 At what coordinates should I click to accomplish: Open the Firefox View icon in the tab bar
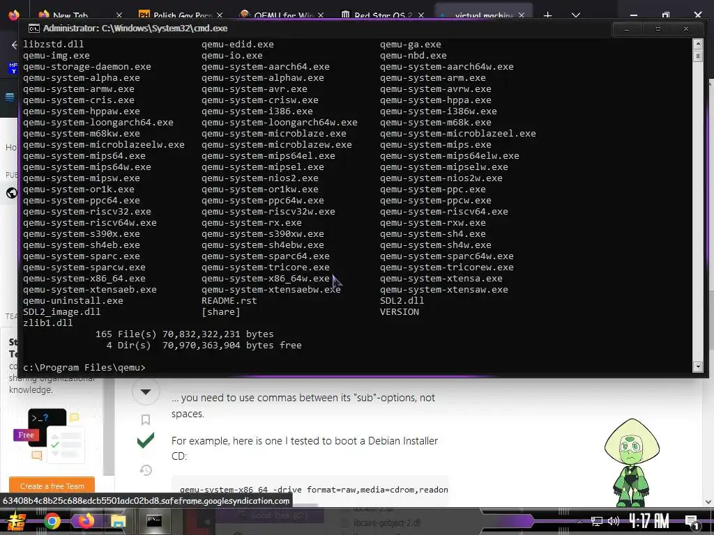(14, 15)
